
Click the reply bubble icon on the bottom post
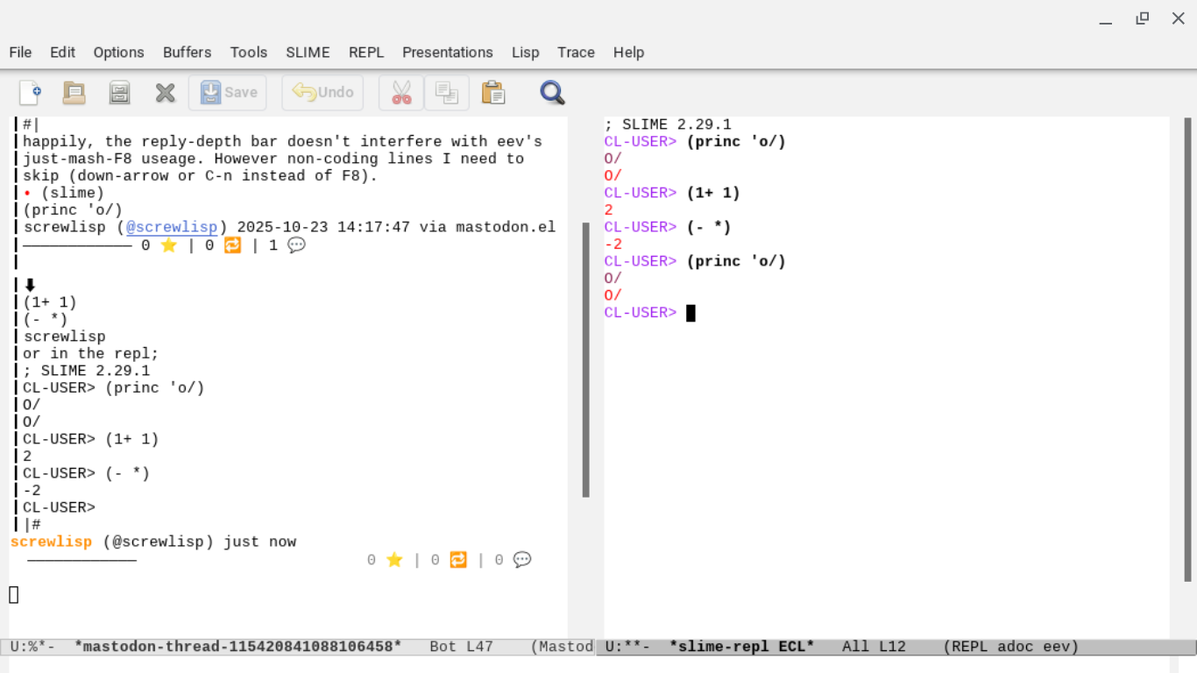(x=522, y=560)
